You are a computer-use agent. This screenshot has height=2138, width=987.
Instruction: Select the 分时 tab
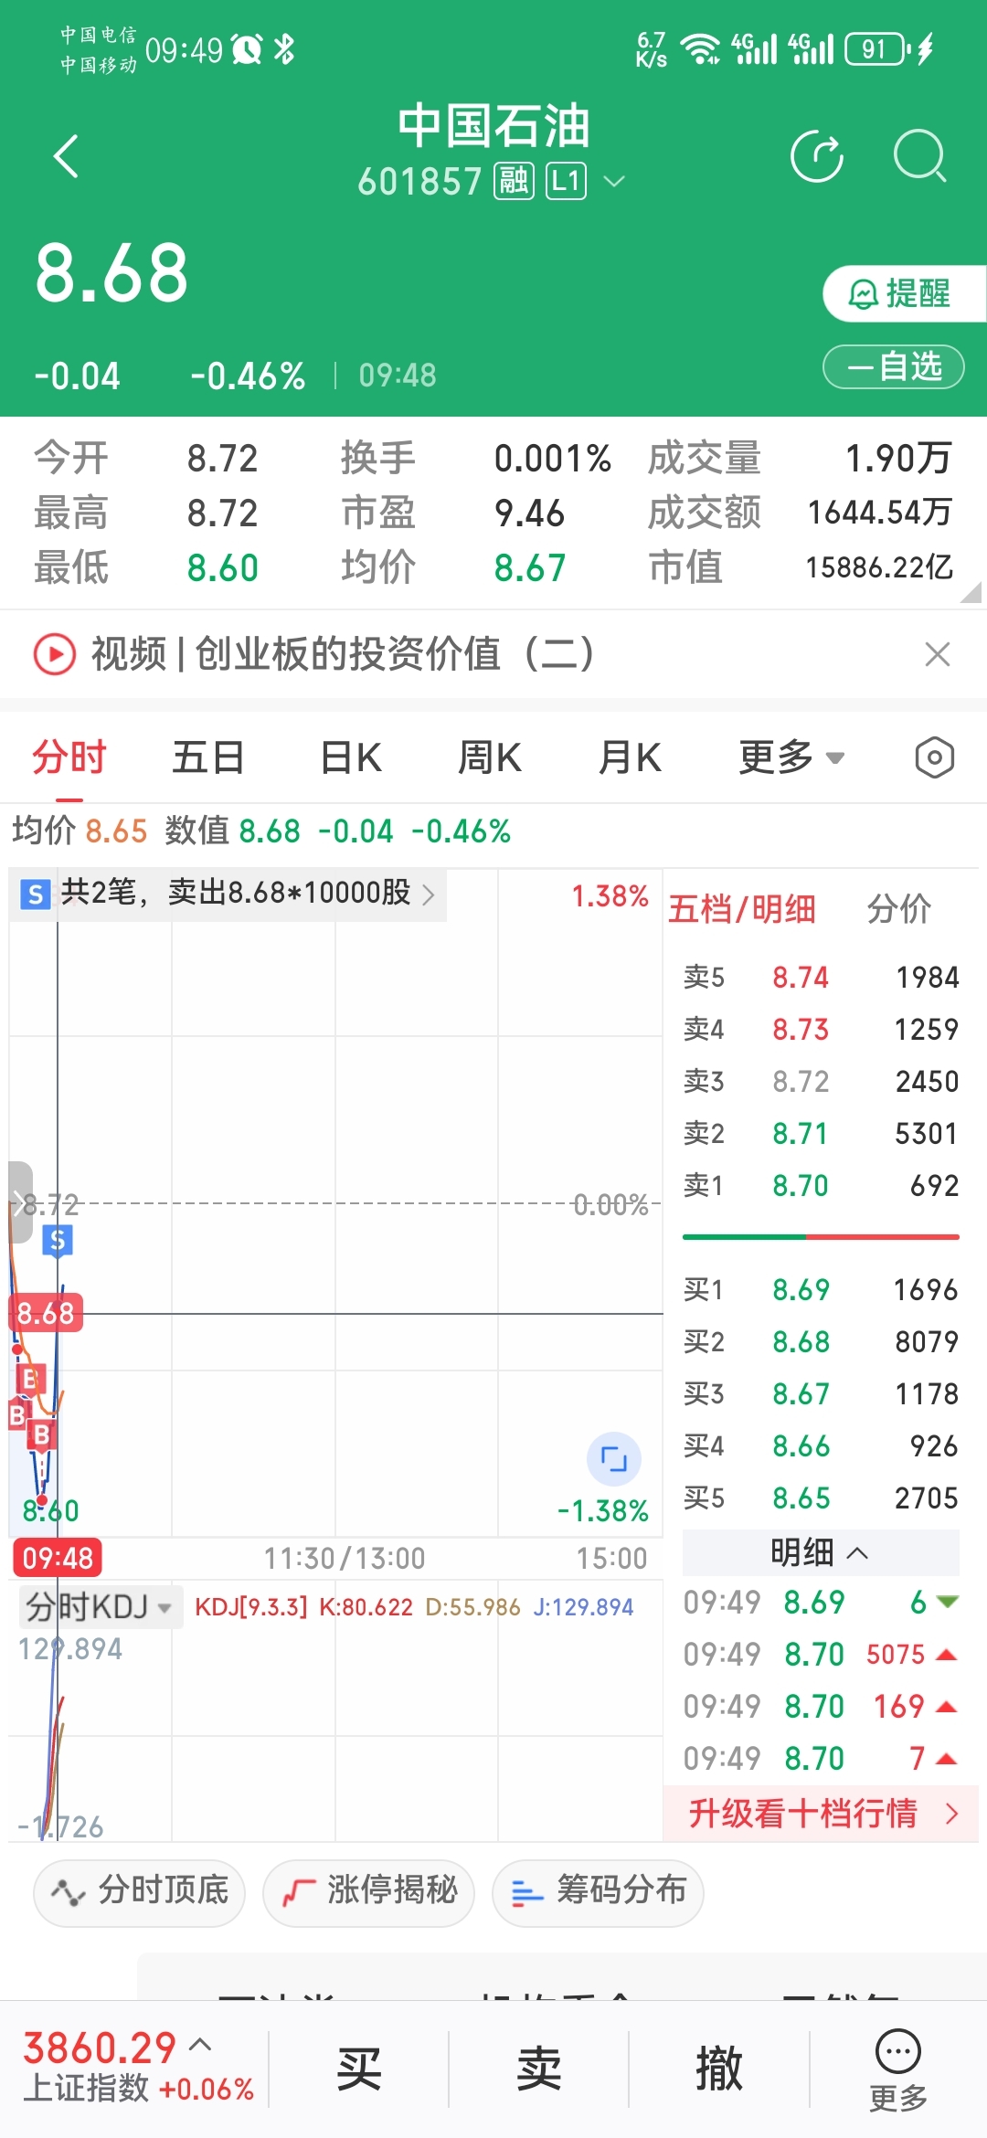point(69,757)
